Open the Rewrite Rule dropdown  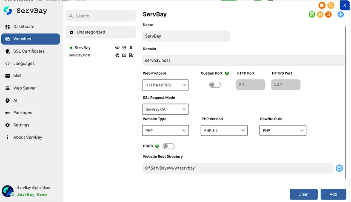(x=283, y=131)
